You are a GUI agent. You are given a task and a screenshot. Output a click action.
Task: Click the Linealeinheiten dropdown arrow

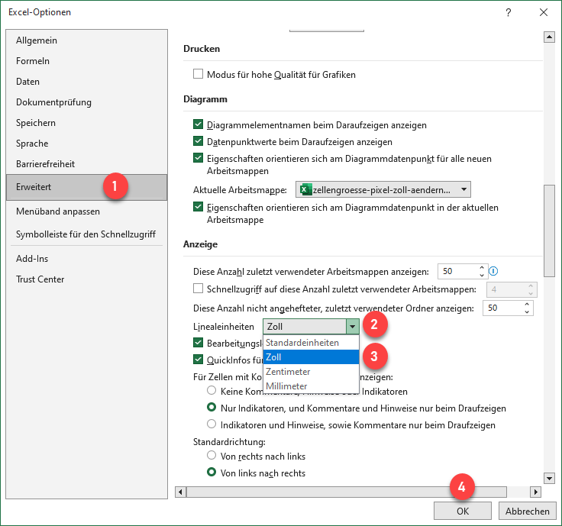click(352, 327)
